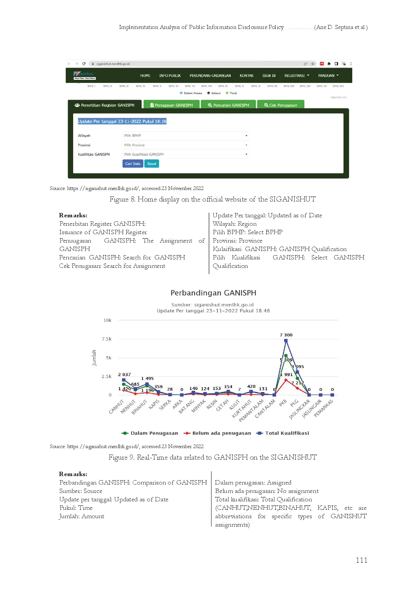Reload the page with the browser refresh icon
Image resolution: width=418 pixels, height=591 pixels.
tap(84, 64)
